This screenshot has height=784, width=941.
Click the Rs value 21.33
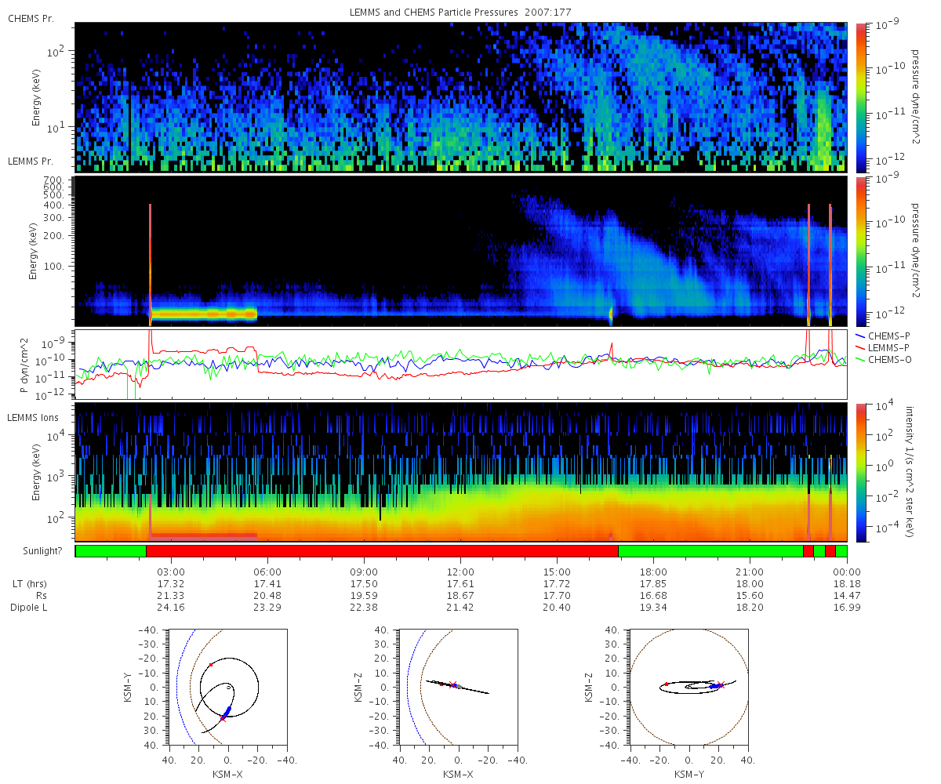(x=171, y=596)
